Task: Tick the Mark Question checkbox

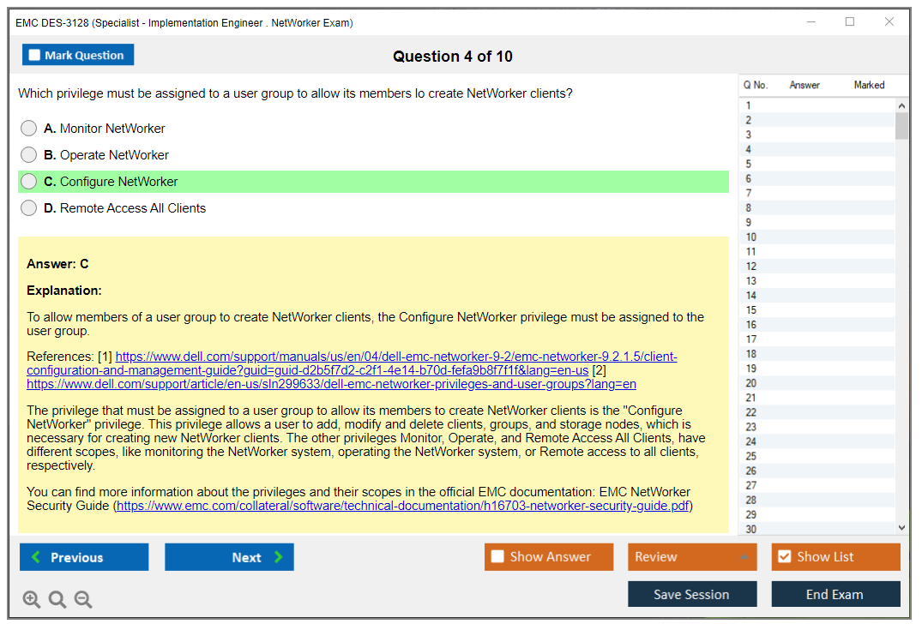Action: coord(35,56)
